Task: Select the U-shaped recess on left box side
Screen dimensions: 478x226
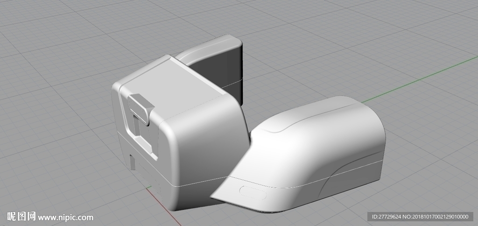Action: (140, 131)
